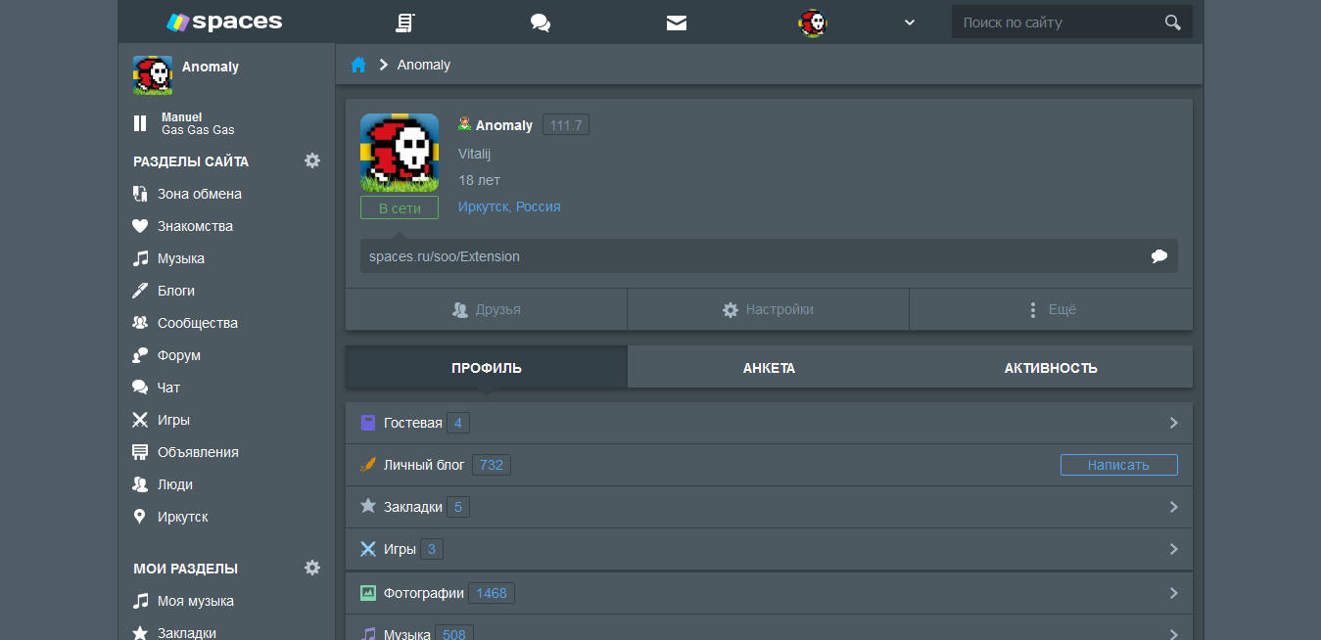The image size is (1321, 640).
Task: Expand the account dropdown arrow next to avatar
Action: click(909, 22)
